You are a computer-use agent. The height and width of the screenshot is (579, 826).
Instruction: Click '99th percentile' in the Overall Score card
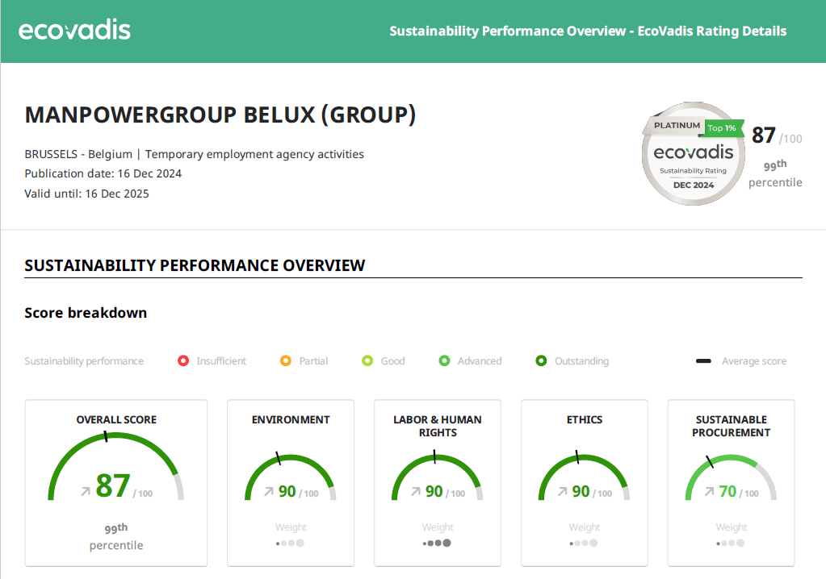coord(116,536)
